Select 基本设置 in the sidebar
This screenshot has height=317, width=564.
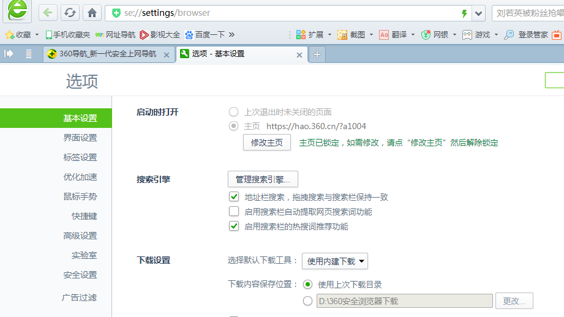click(x=56, y=118)
